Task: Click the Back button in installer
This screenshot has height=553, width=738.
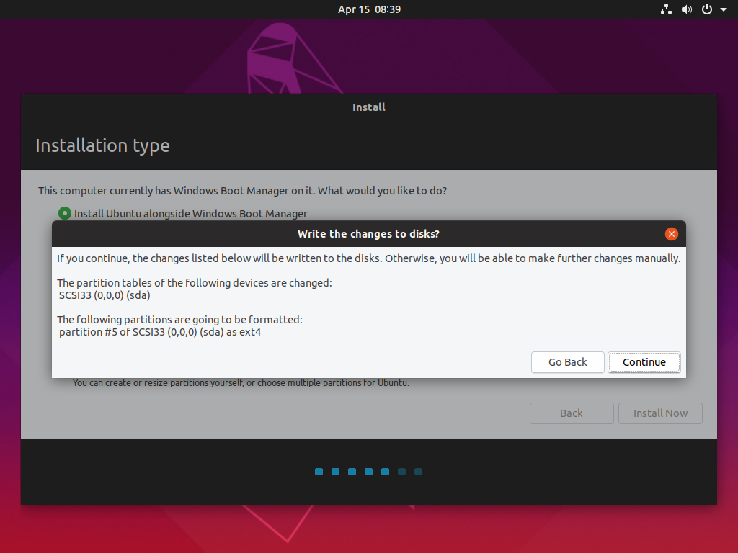Action: (572, 413)
